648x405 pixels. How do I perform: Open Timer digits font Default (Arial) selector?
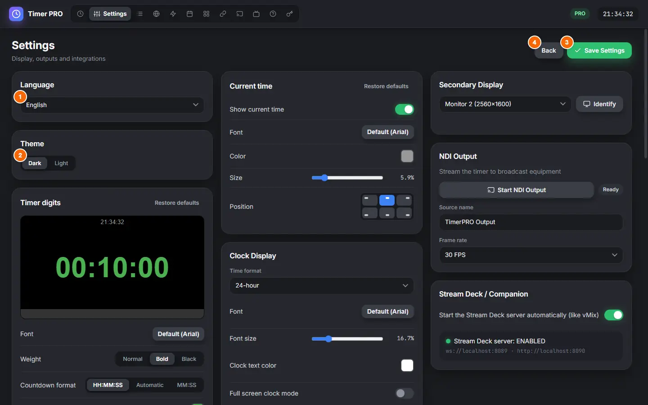click(x=178, y=334)
